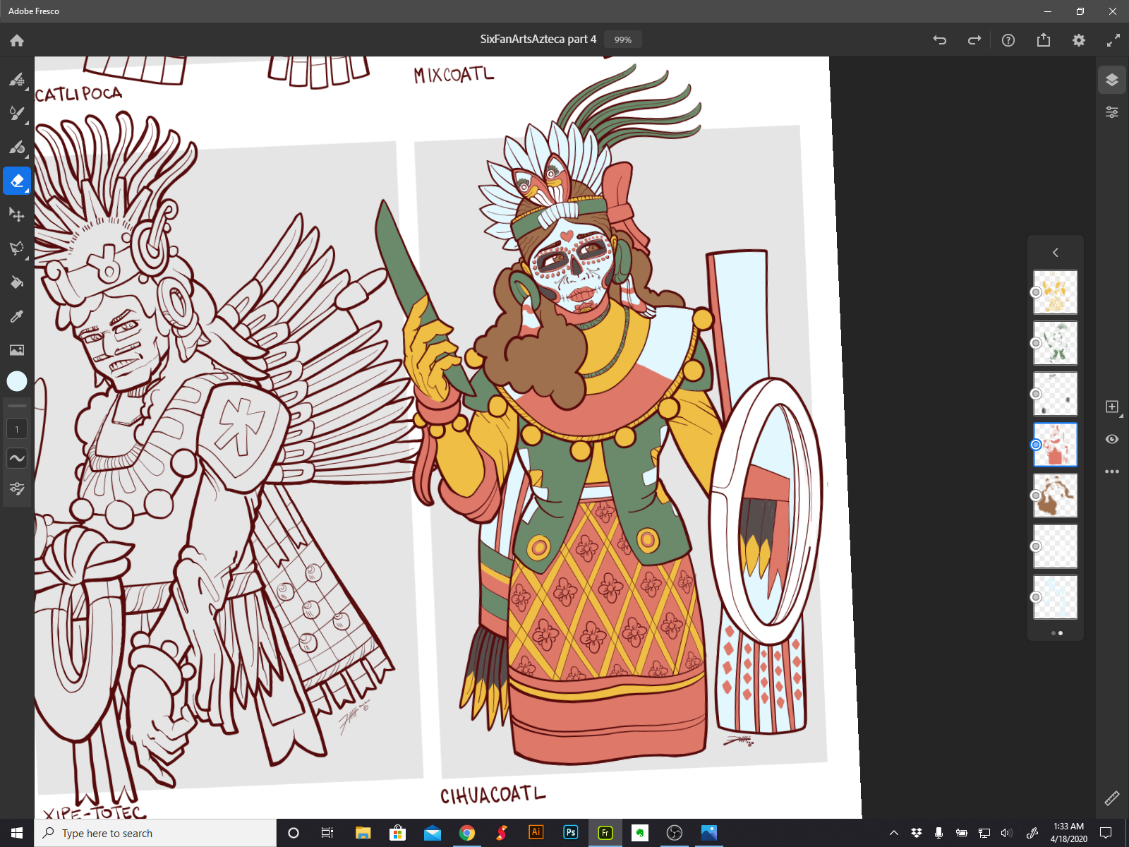
Task: Click the document title SixFanArtsAzteca part 4
Action: 538,40
